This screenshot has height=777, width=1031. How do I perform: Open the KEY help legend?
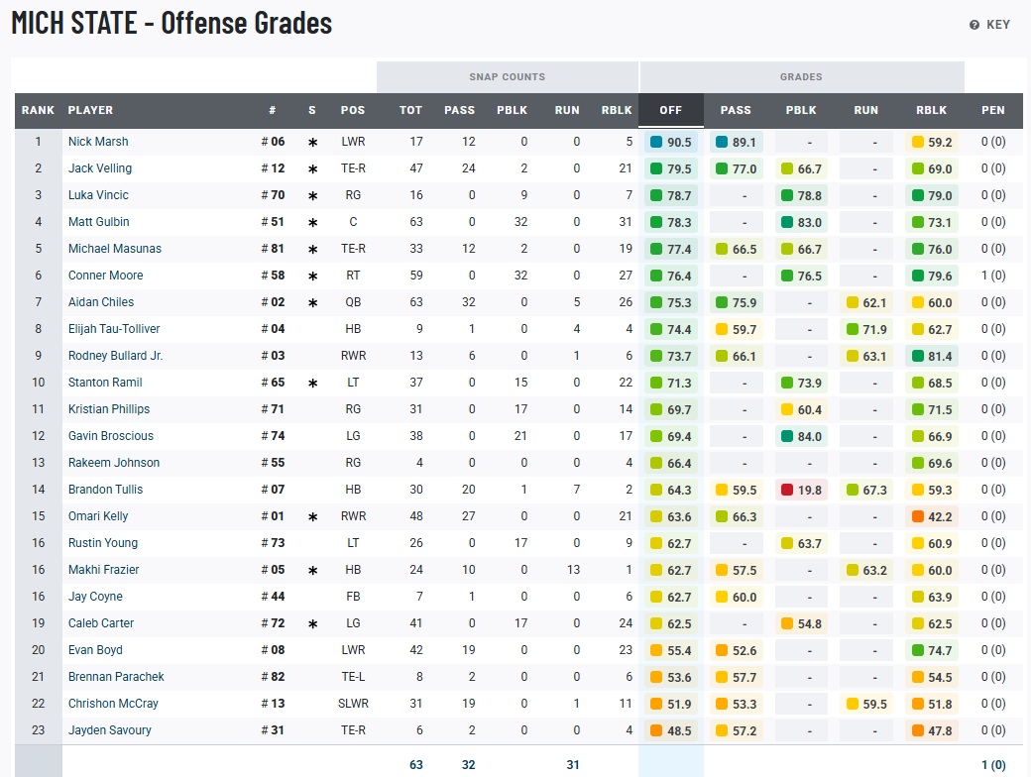tap(989, 25)
